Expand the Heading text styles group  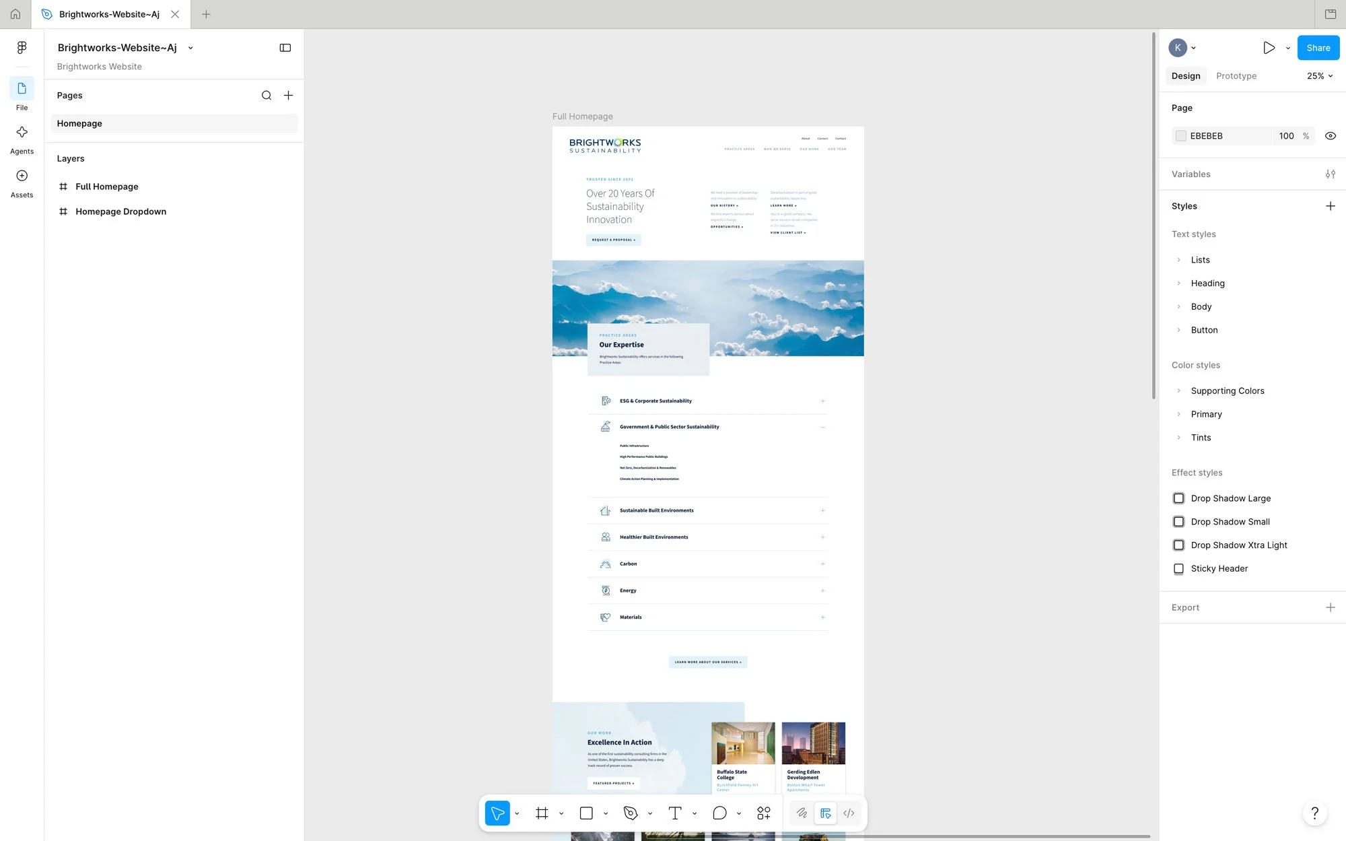1178,283
